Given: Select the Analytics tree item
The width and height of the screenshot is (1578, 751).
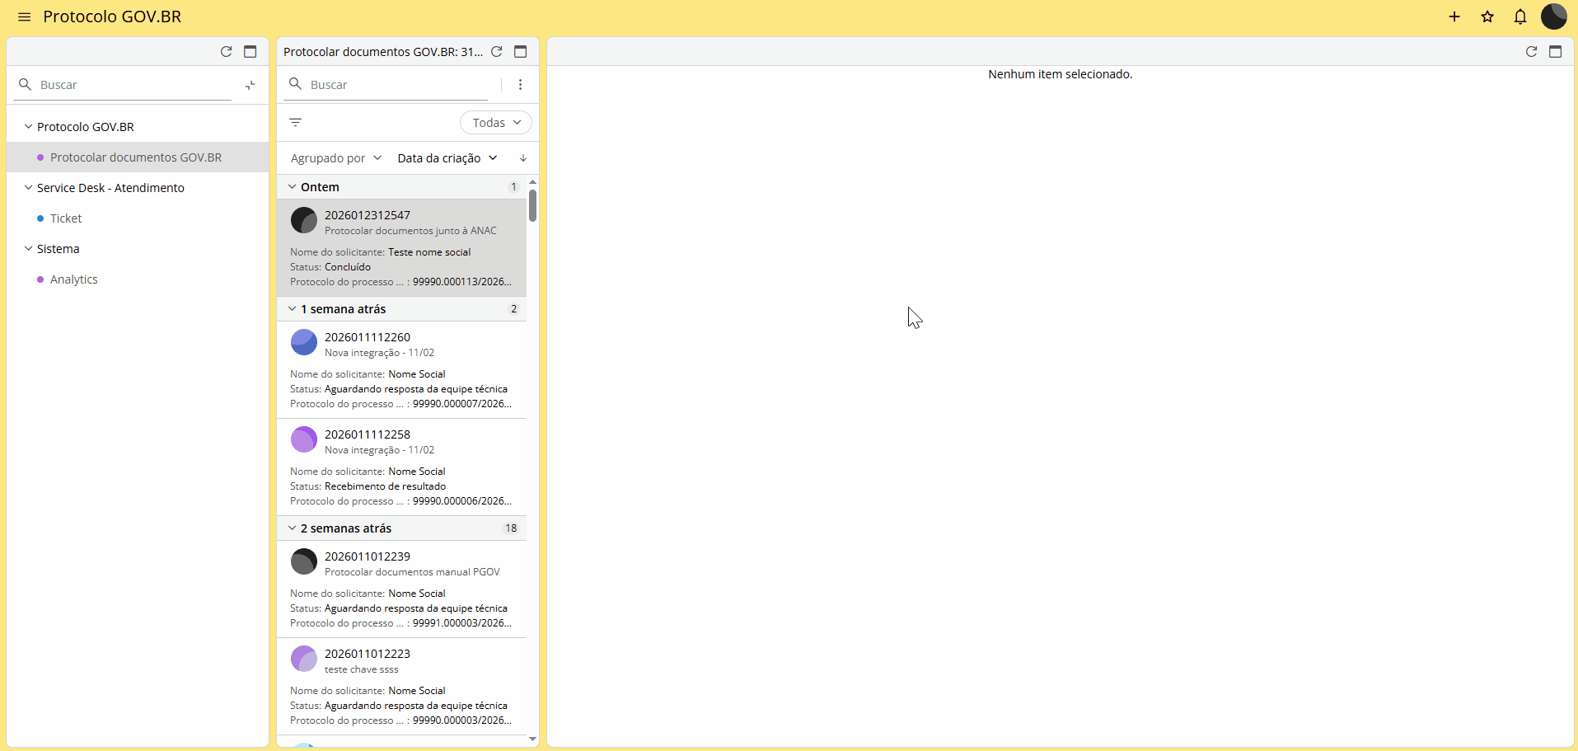Looking at the screenshot, I should coord(138,279).
